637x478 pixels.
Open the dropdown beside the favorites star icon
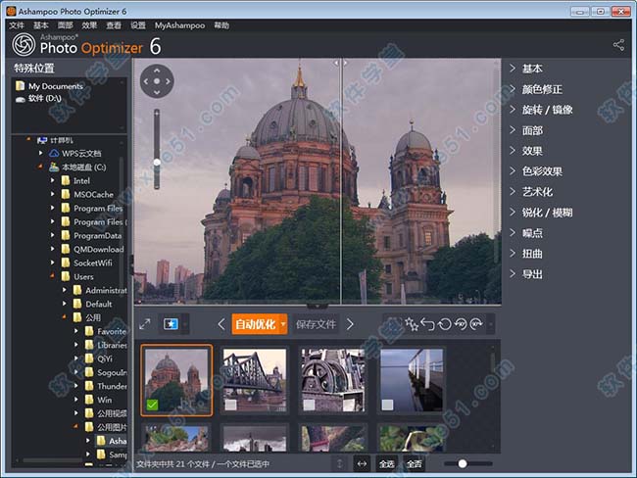click(x=185, y=324)
